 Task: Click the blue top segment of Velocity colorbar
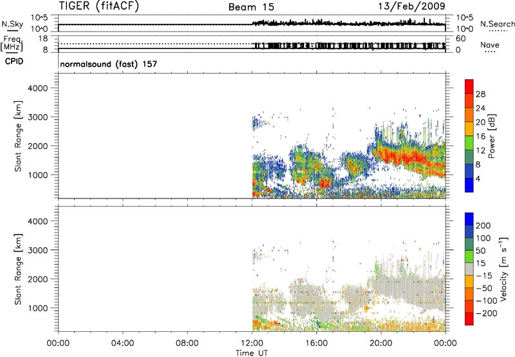[x=469, y=219]
